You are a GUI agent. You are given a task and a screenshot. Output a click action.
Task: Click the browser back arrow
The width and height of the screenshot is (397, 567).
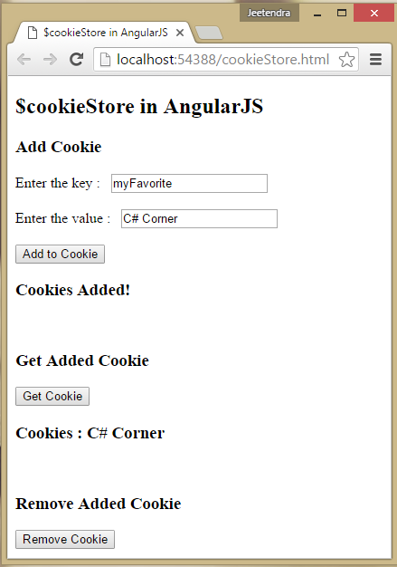24,59
